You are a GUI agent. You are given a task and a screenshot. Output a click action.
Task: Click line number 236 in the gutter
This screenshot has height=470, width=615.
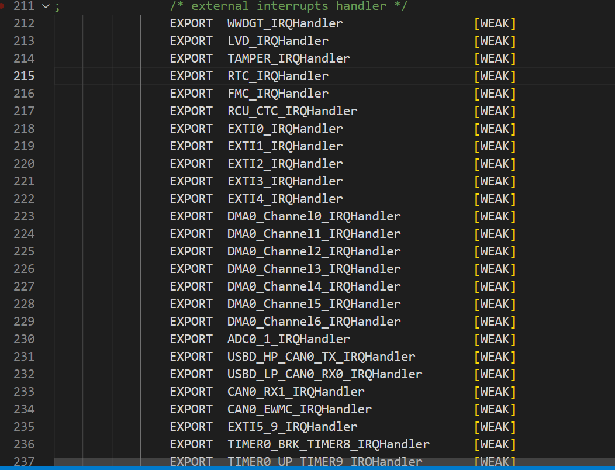click(x=24, y=444)
